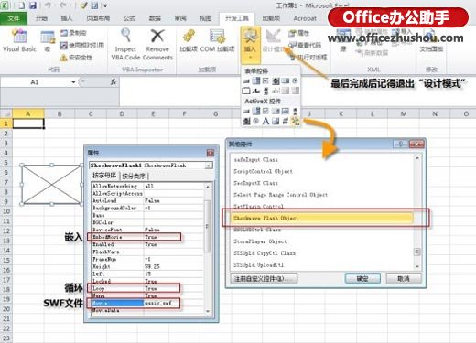476x343 pixels.
Task: Click the Inspect VBA Code icon
Action: point(125,44)
